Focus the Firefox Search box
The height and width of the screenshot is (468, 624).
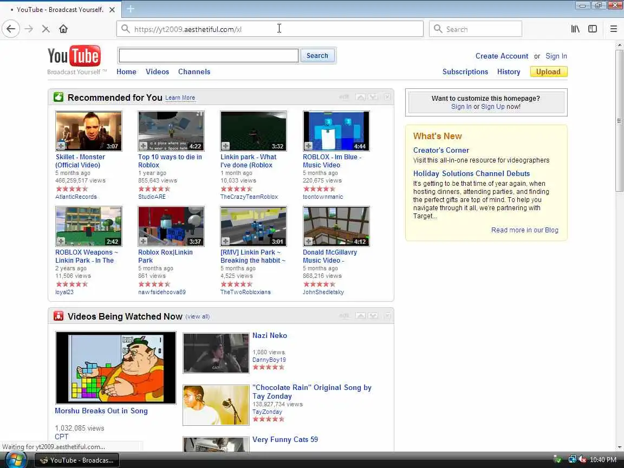click(475, 29)
